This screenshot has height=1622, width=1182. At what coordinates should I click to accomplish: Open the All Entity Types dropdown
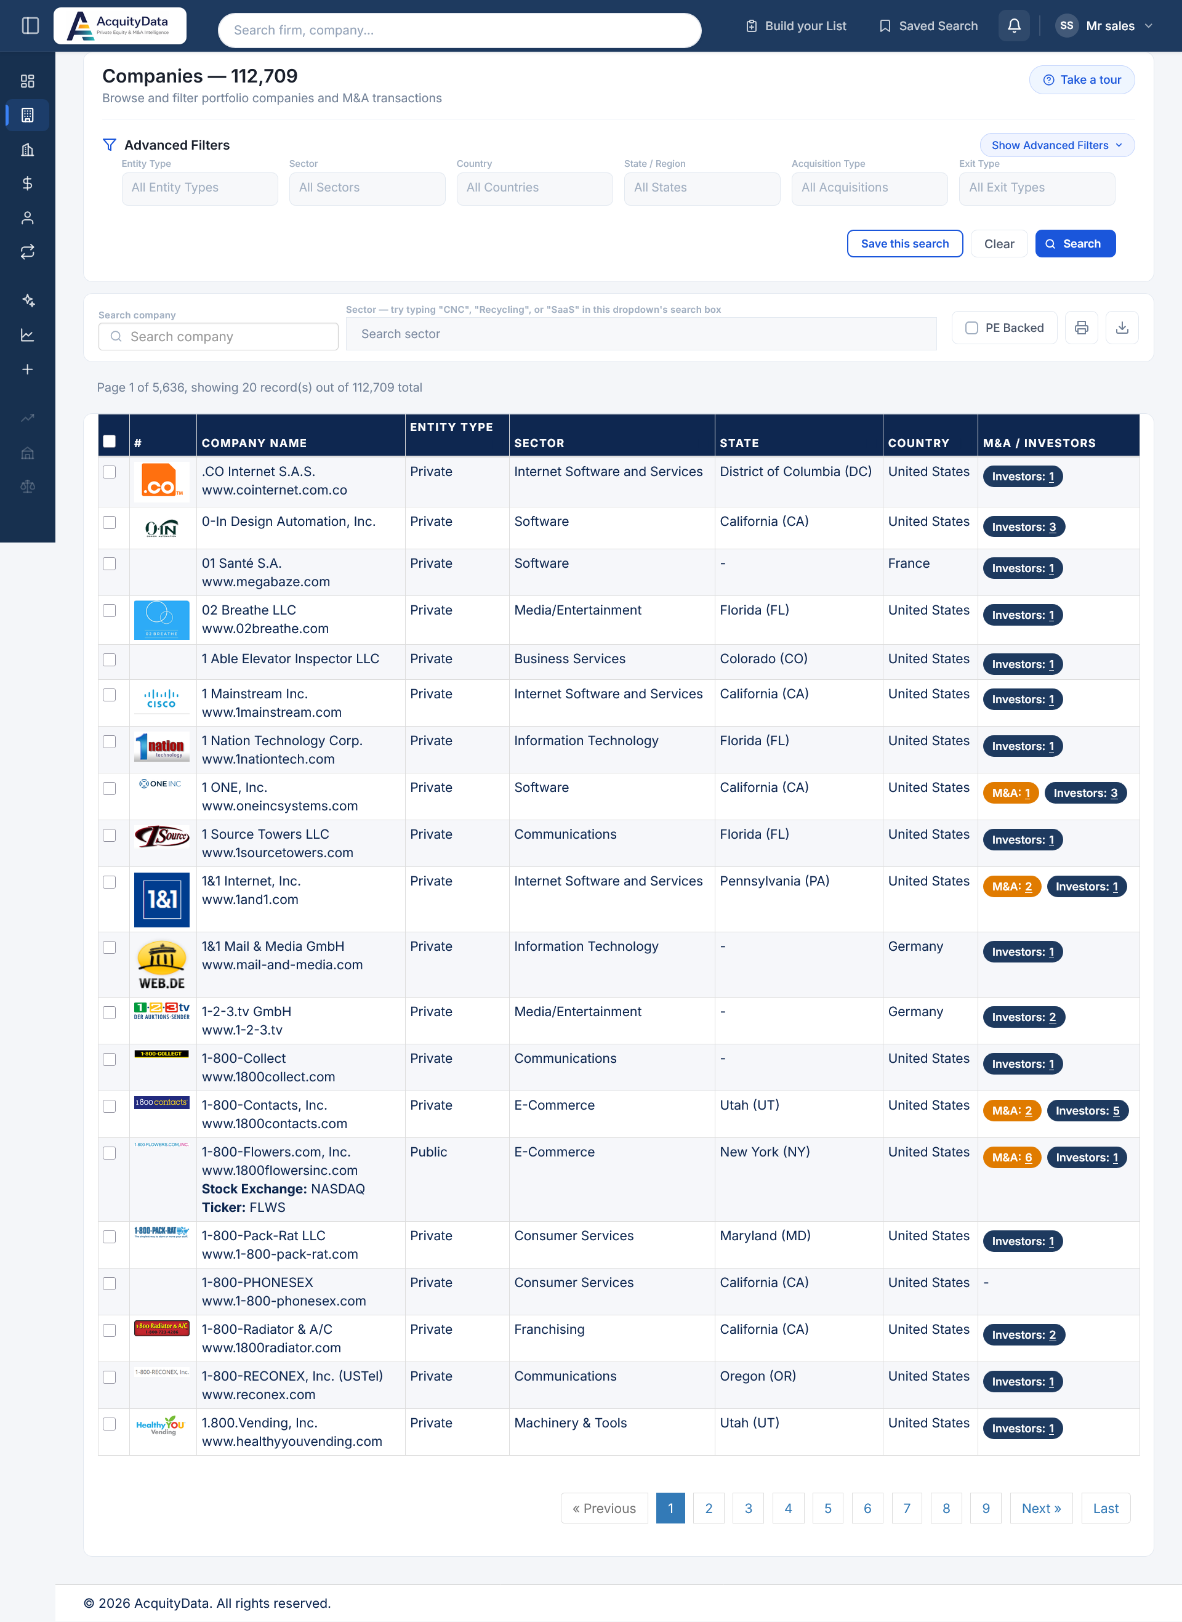[x=199, y=188]
